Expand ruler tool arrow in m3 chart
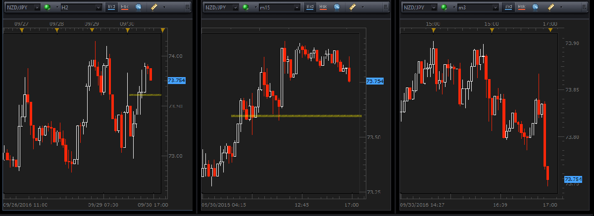This screenshot has width=594, height=216. coord(560,7)
